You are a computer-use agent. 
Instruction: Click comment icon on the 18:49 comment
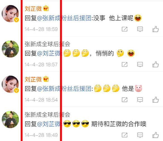140,135
